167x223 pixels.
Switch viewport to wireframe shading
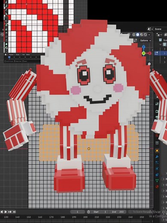point(134,35)
